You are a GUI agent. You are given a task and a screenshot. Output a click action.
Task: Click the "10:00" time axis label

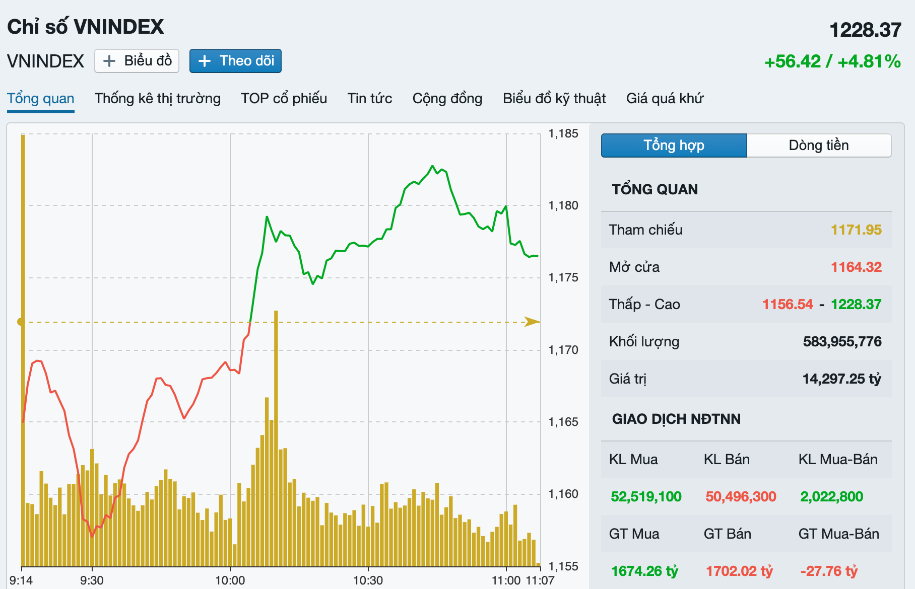click(230, 580)
